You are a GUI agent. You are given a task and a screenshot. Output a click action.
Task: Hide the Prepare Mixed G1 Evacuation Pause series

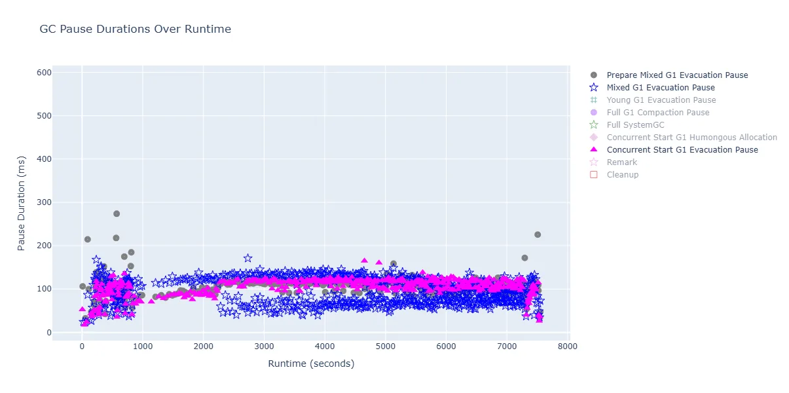coord(677,75)
